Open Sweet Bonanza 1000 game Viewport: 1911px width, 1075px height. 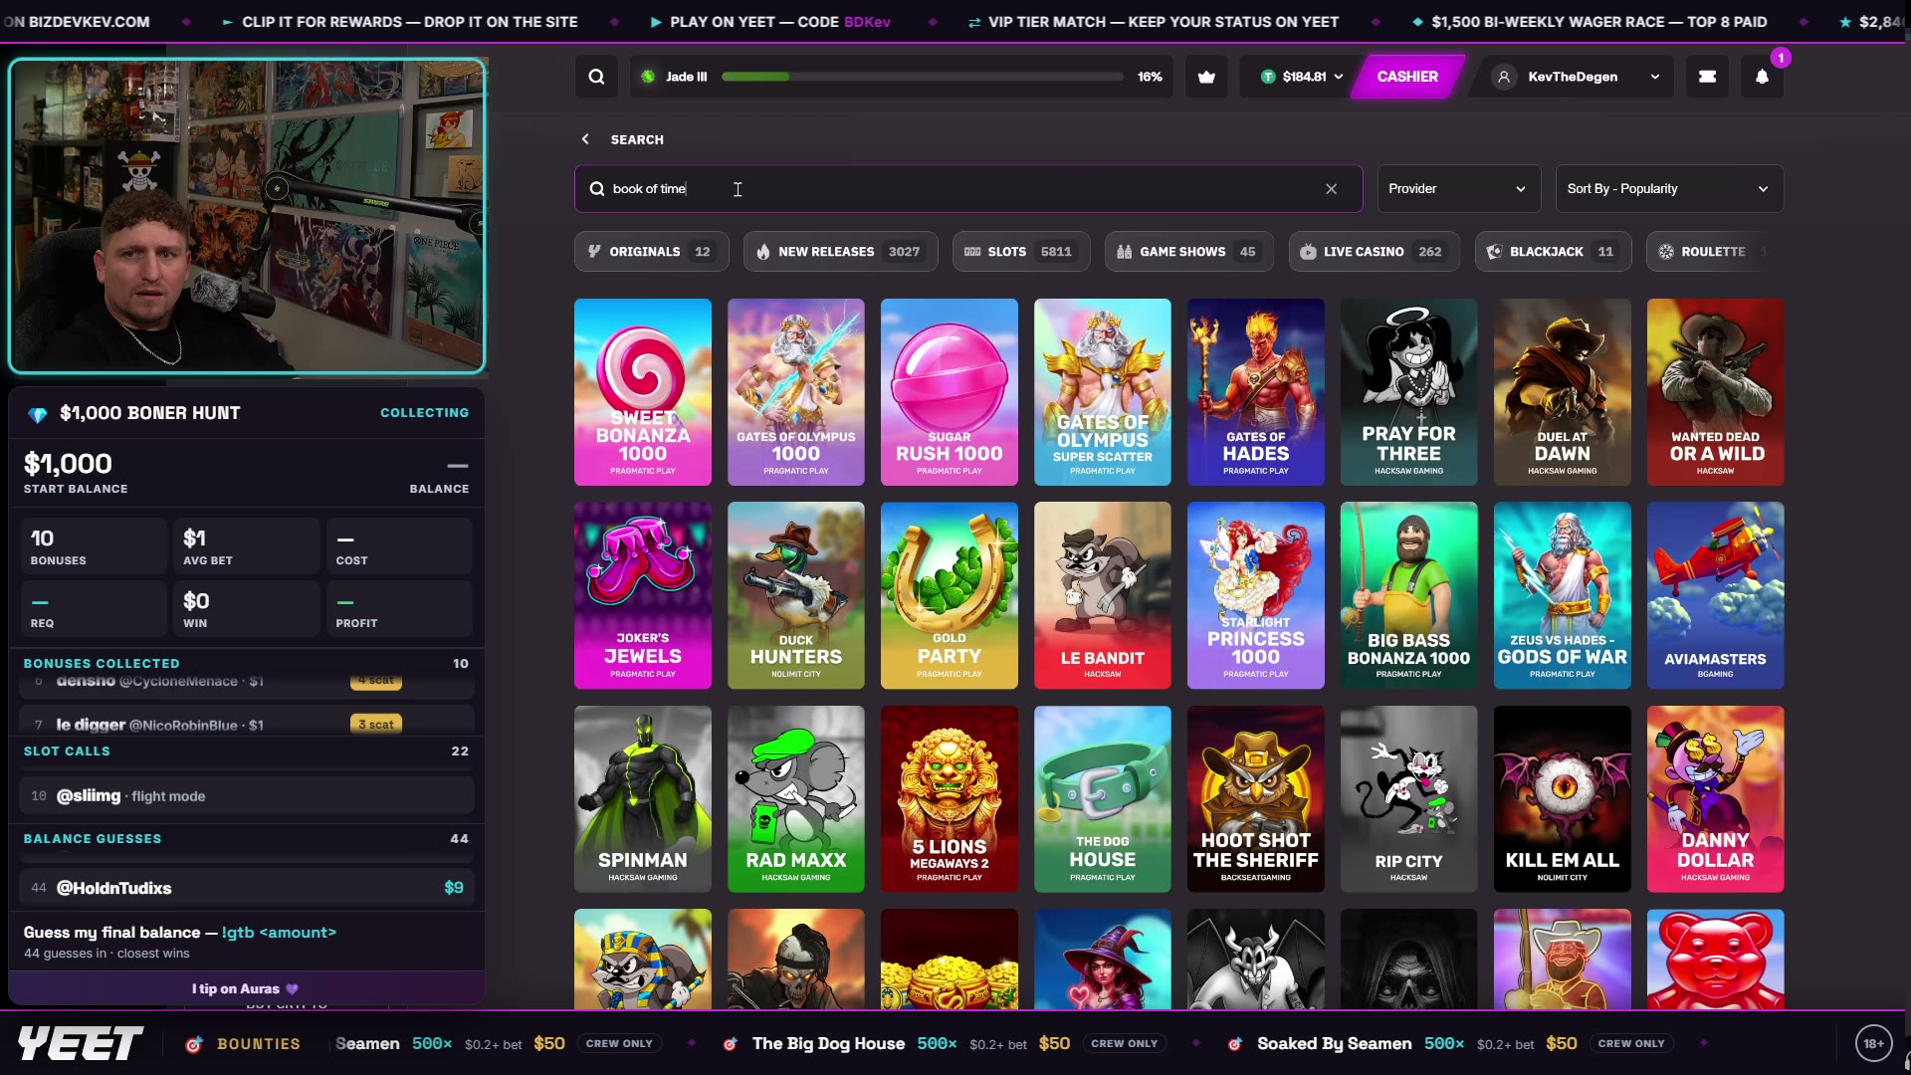(x=643, y=392)
